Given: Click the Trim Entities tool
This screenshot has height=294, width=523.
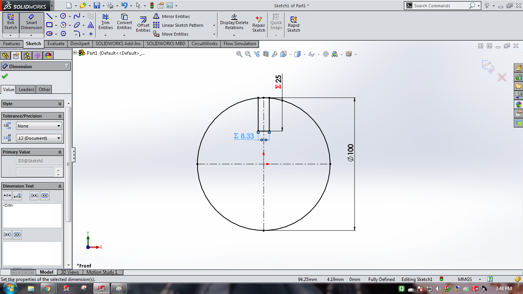Looking at the screenshot, I should click(x=106, y=22).
